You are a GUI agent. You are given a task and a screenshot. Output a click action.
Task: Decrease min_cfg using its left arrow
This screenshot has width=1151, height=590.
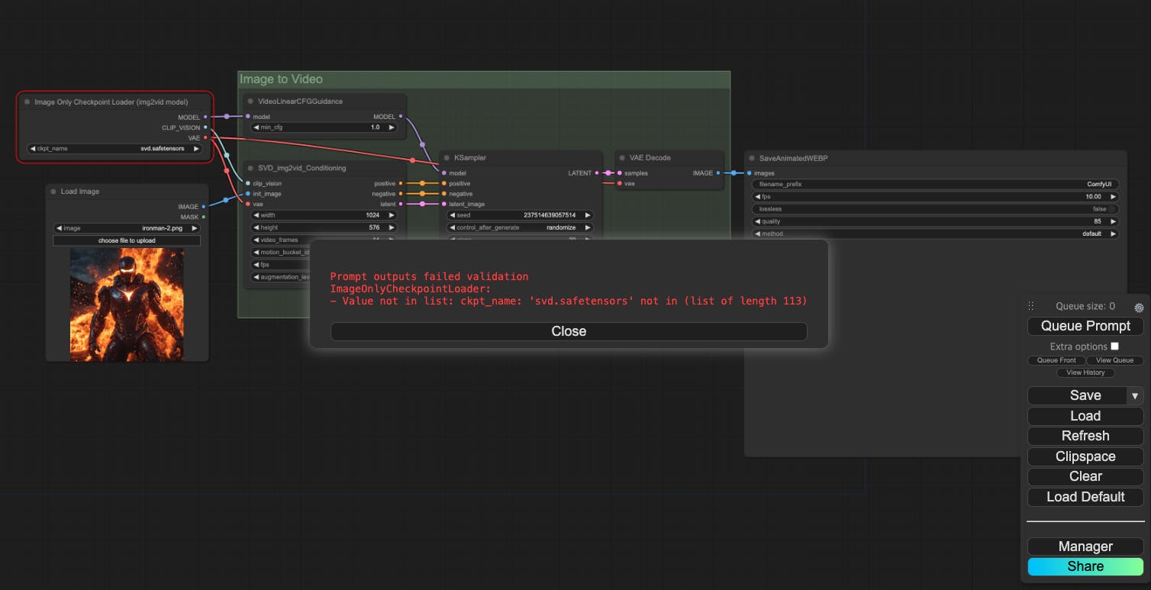[x=256, y=127]
